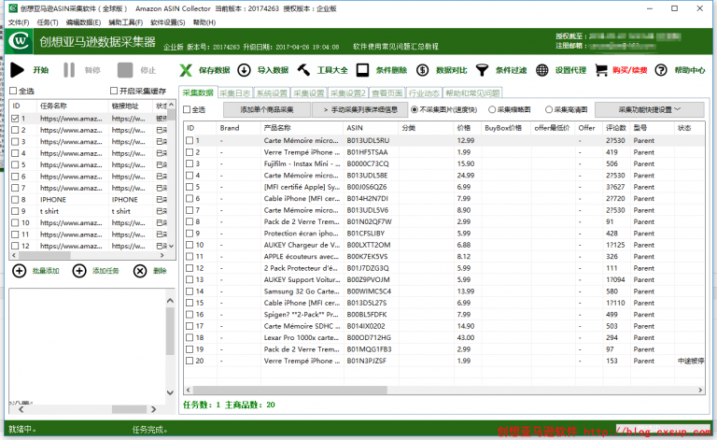This screenshot has height=440, width=717.
Task: Click the Import Data (导入数据) download icon
Action: [x=245, y=70]
